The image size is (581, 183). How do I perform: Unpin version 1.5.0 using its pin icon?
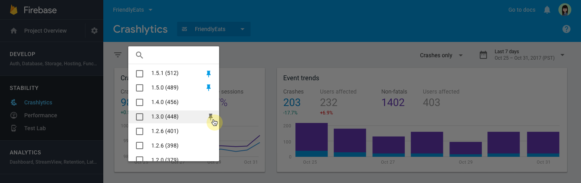(209, 87)
